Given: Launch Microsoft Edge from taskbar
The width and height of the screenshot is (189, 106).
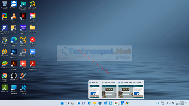Looking at the screenshot, I should pyautogui.click(x=89, y=103).
